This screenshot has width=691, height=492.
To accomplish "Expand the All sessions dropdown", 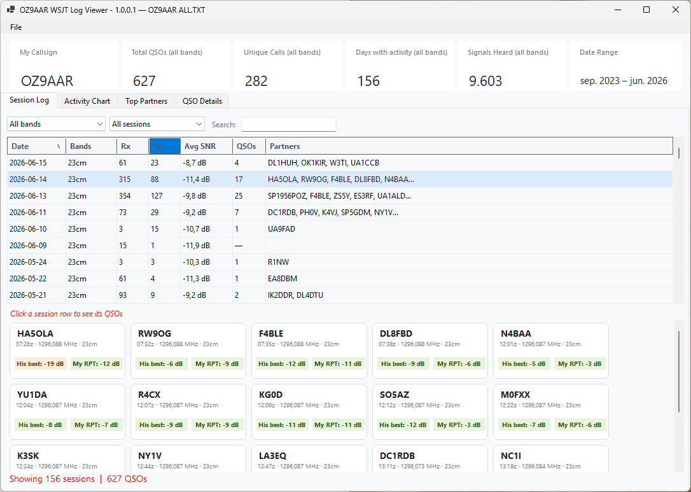I will click(157, 124).
